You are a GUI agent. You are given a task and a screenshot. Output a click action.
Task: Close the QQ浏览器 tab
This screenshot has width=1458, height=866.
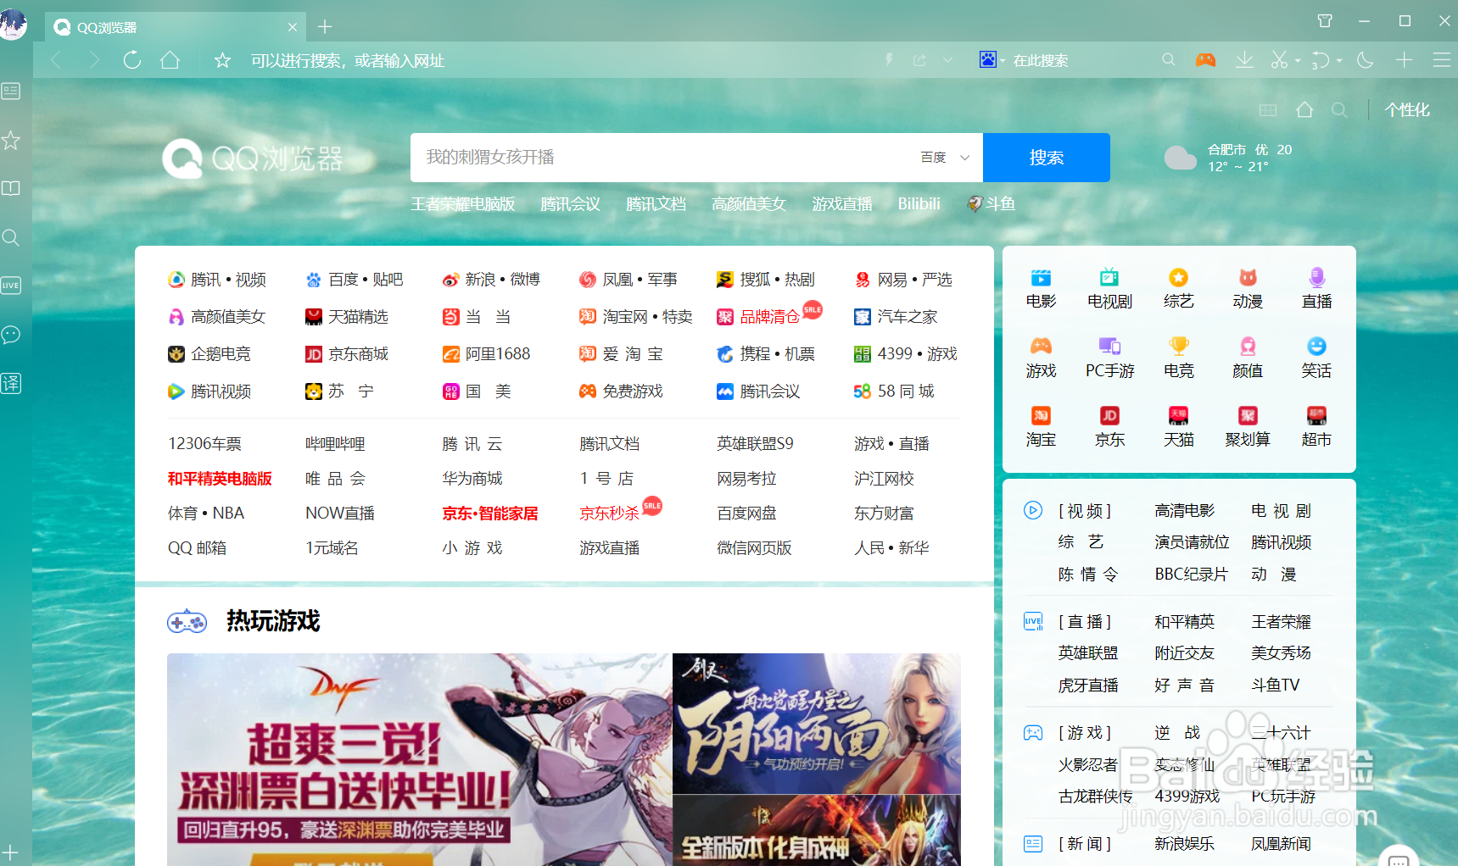tap(293, 27)
